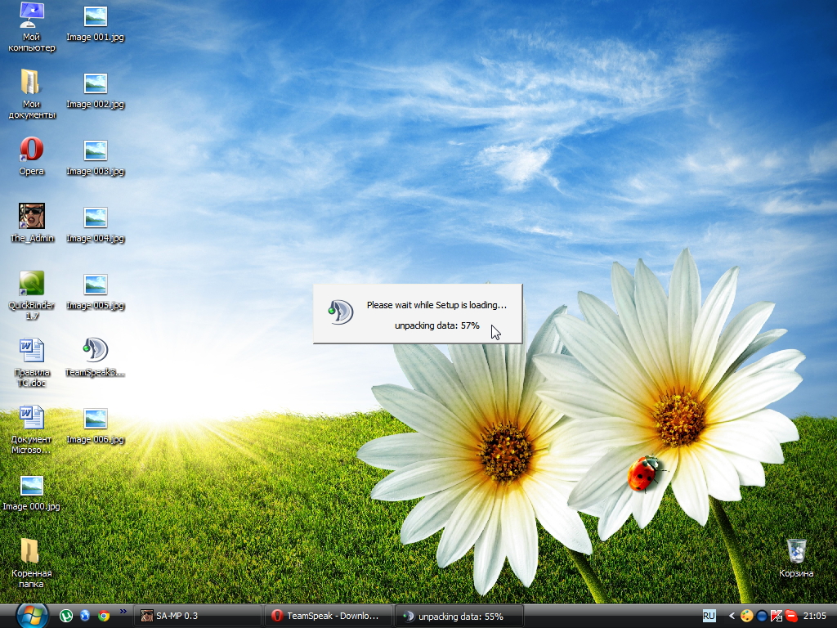837x628 pixels.
Task: Select the TeamSpeak3 installer icon
Action: [95, 357]
